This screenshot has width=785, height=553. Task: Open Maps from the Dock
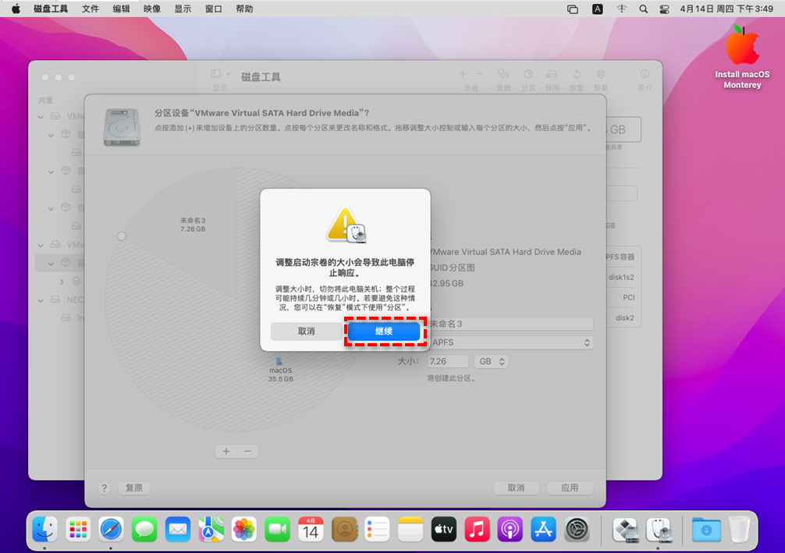pos(211,529)
